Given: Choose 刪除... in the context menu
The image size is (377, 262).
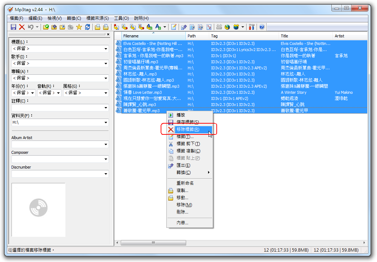Looking at the screenshot, I should pyautogui.click(x=190, y=212).
